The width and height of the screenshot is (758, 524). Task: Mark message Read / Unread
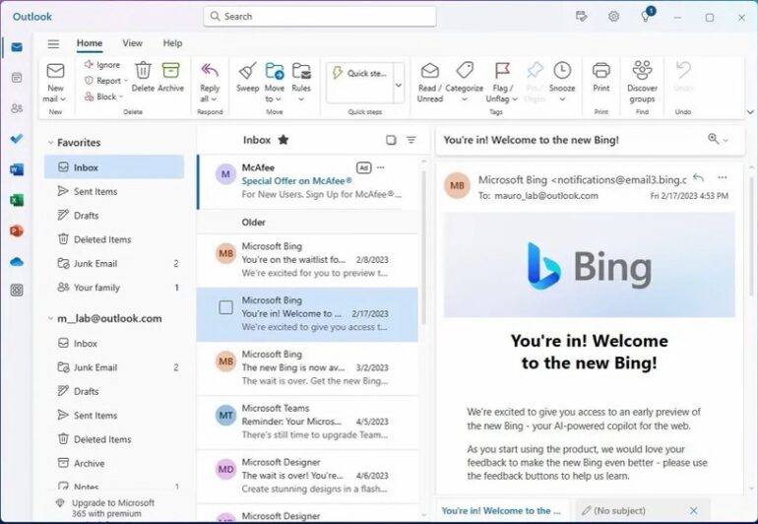[430, 82]
